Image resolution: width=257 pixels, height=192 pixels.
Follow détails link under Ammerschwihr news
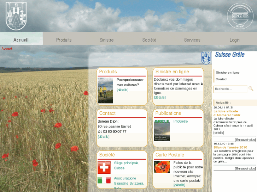click(219, 133)
